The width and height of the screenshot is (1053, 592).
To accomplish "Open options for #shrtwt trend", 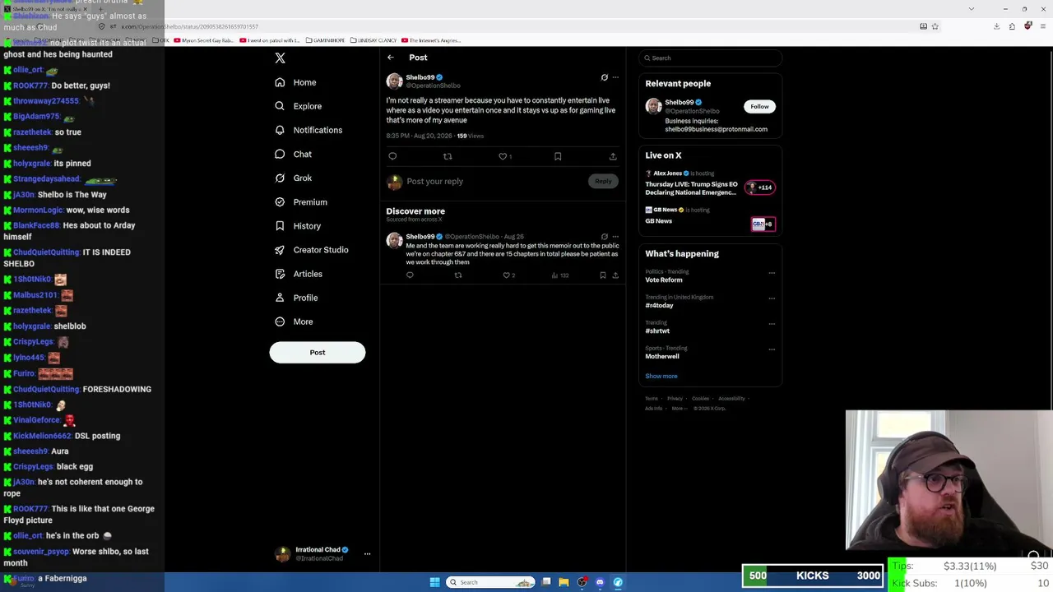I will coord(772,324).
